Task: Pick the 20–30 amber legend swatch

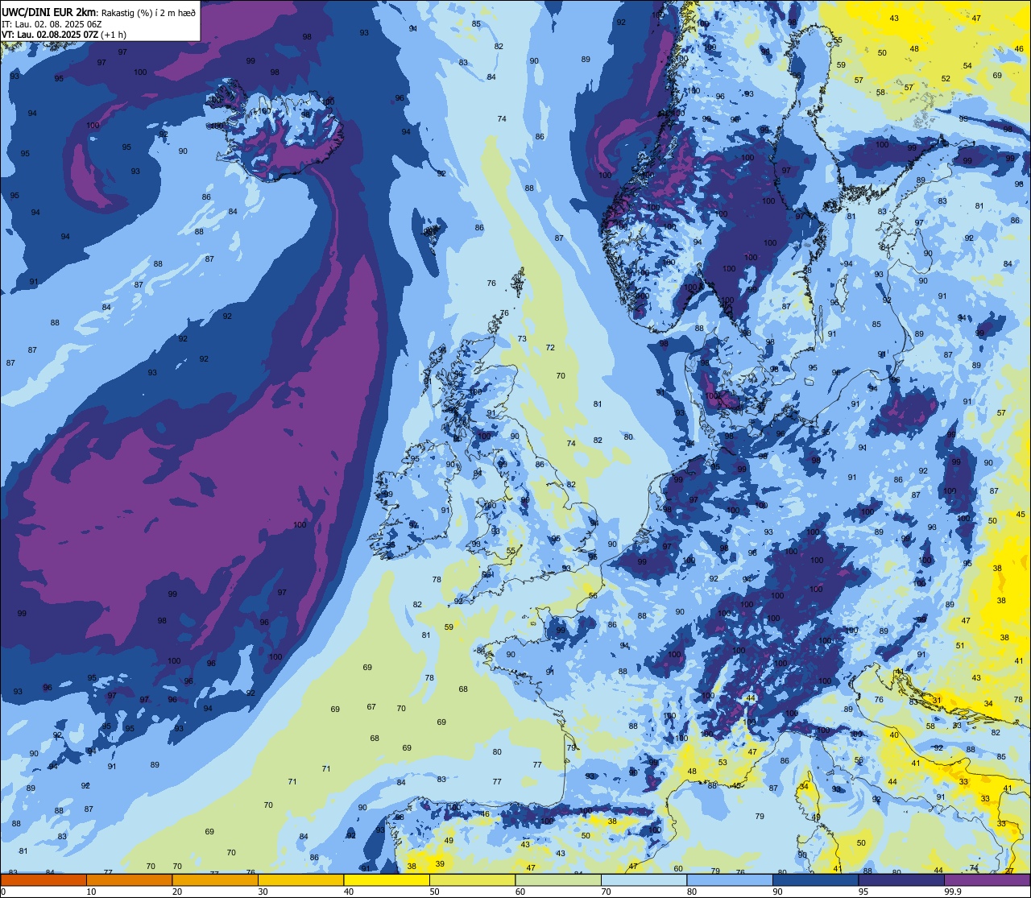Action: [x=215, y=880]
